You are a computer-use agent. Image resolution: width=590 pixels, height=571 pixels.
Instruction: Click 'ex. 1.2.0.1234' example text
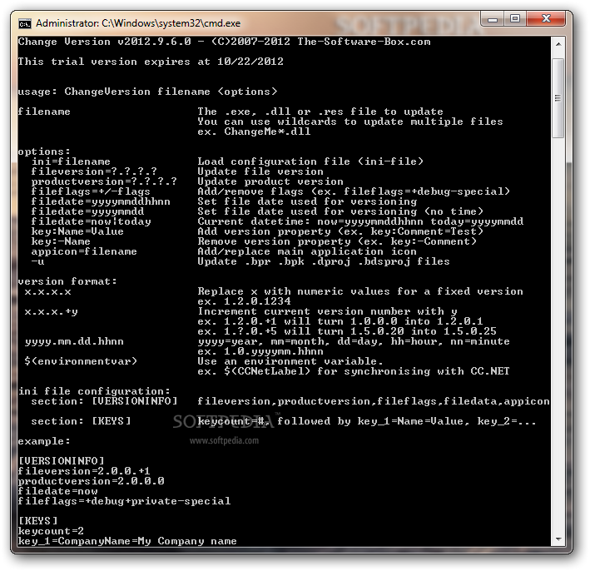click(x=244, y=301)
